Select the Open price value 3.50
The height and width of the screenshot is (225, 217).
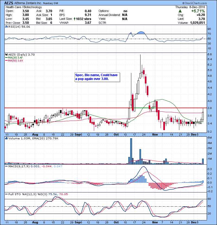click(25, 11)
